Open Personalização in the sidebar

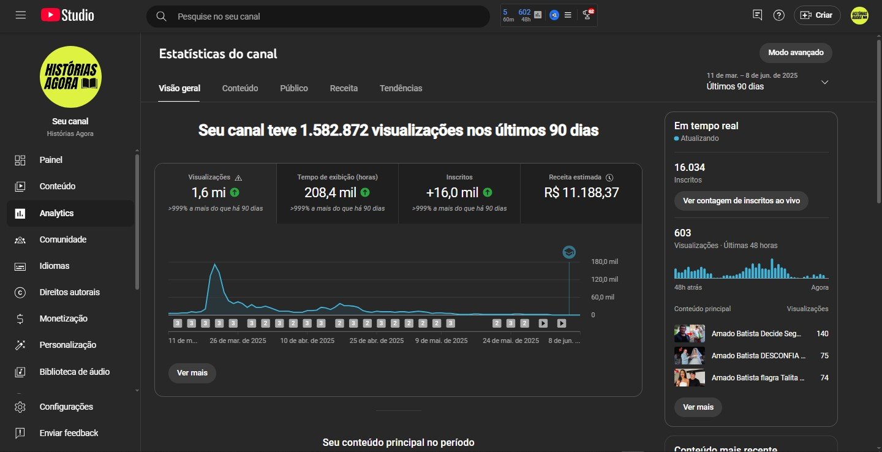pos(70,345)
